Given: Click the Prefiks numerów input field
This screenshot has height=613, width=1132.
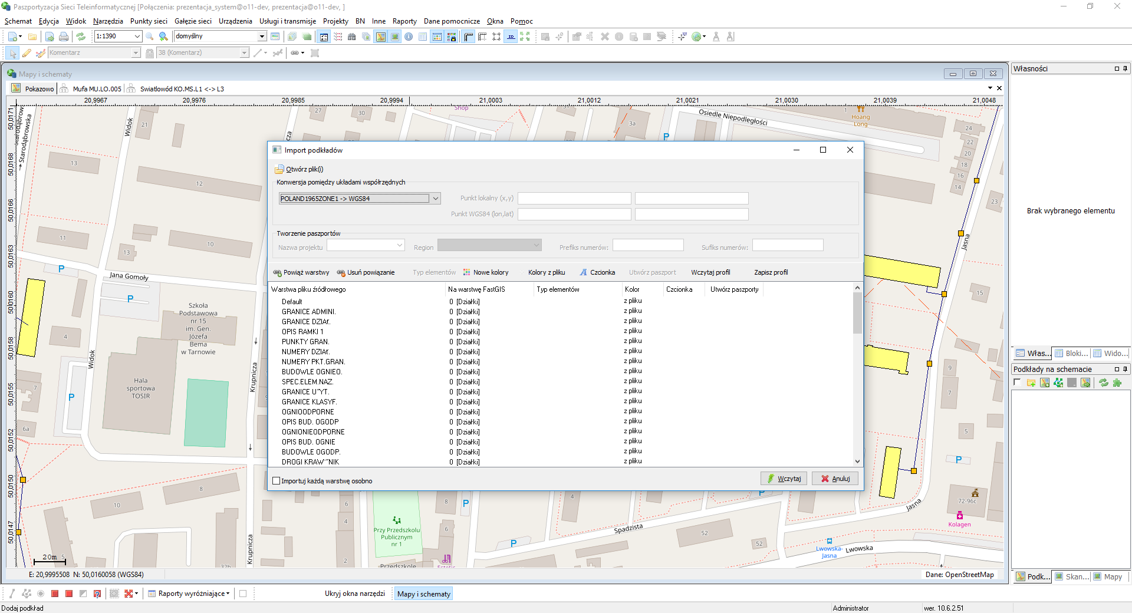Looking at the screenshot, I should 648,245.
